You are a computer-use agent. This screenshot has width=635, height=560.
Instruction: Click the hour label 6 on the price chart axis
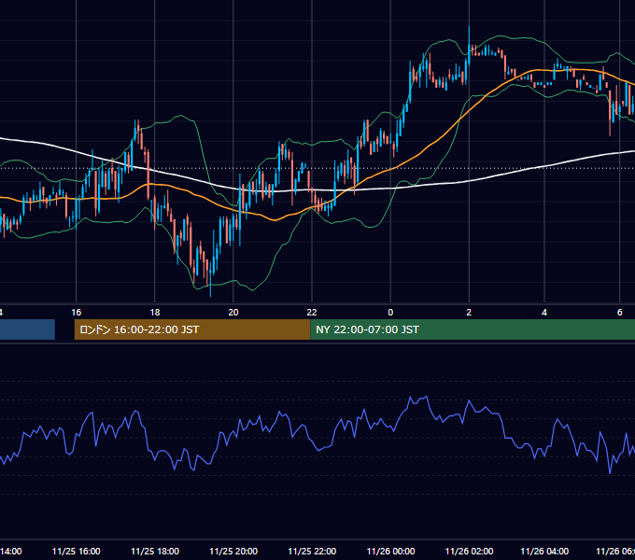(620, 313)
